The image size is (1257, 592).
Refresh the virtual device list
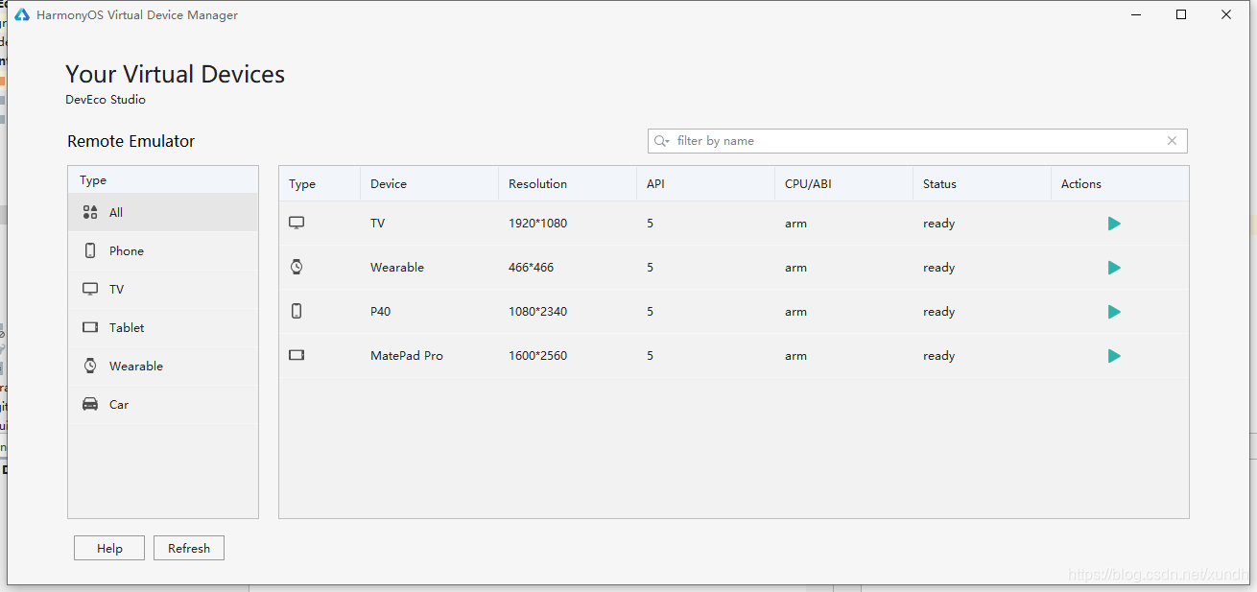[189, 548]
